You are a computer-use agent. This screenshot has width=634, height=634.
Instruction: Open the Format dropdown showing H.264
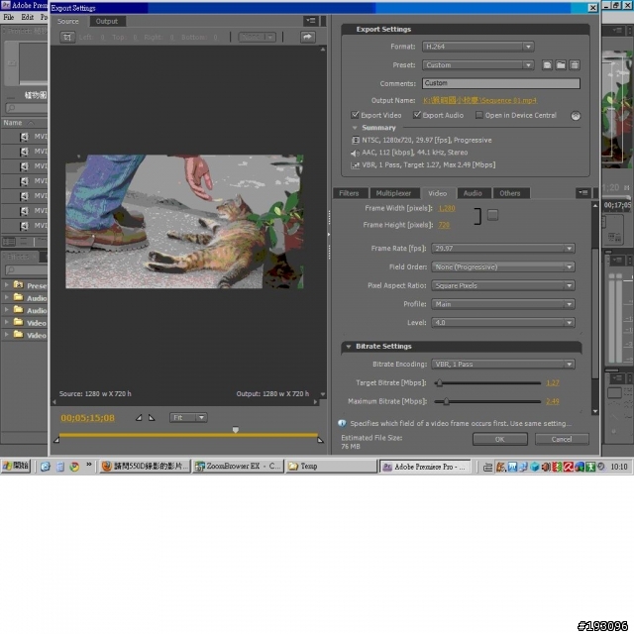click(x=478, y=47)
